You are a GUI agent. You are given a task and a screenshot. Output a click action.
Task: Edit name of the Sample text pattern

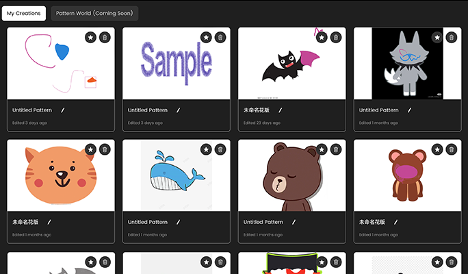tap(178, 110)
